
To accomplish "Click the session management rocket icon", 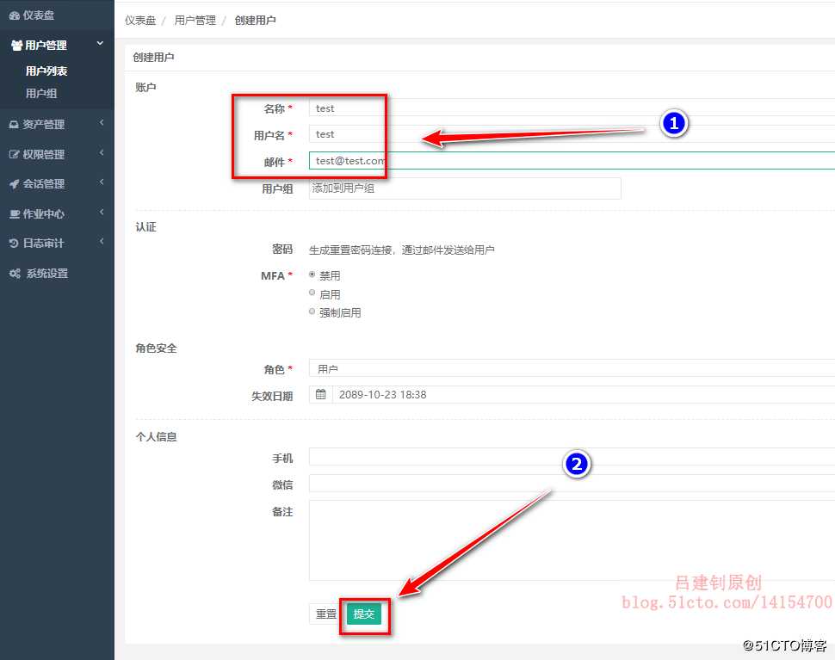I will coord(14,184).
